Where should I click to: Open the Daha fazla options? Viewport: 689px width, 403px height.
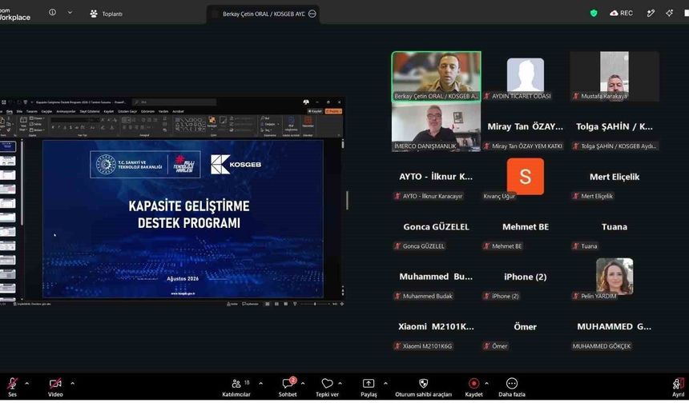pyautogui.click(x=511, y=388)
